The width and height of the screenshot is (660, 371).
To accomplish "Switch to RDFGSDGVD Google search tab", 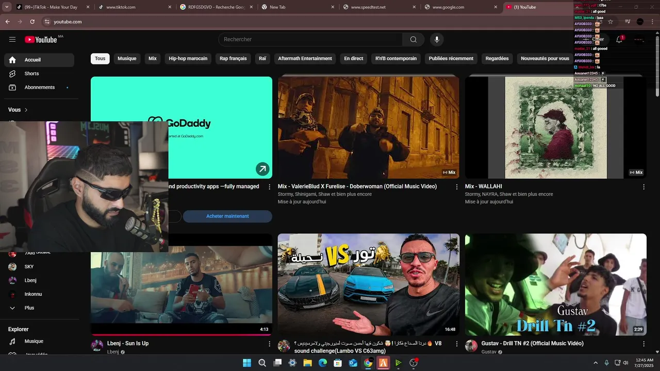I will coord(217,7).
